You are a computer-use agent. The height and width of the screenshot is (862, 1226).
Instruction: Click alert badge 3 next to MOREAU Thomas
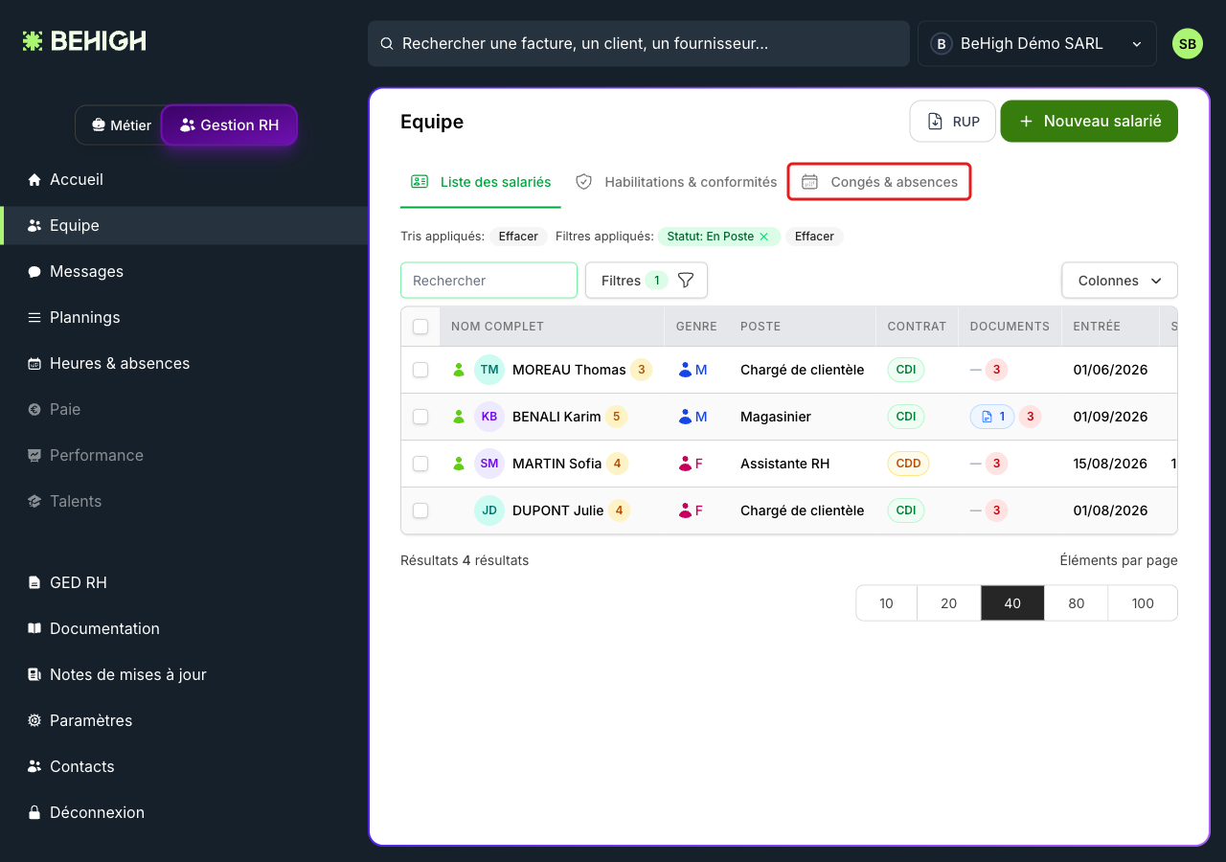click(641, 370)
